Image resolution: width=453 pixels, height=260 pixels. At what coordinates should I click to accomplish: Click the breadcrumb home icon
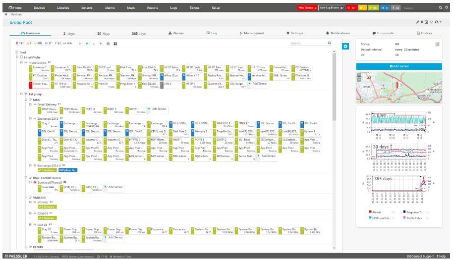pyautogui.click(x=6, y=14)
